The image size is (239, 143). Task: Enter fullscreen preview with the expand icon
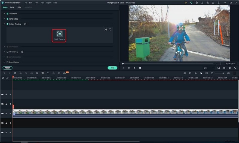(x=235, y=68)
